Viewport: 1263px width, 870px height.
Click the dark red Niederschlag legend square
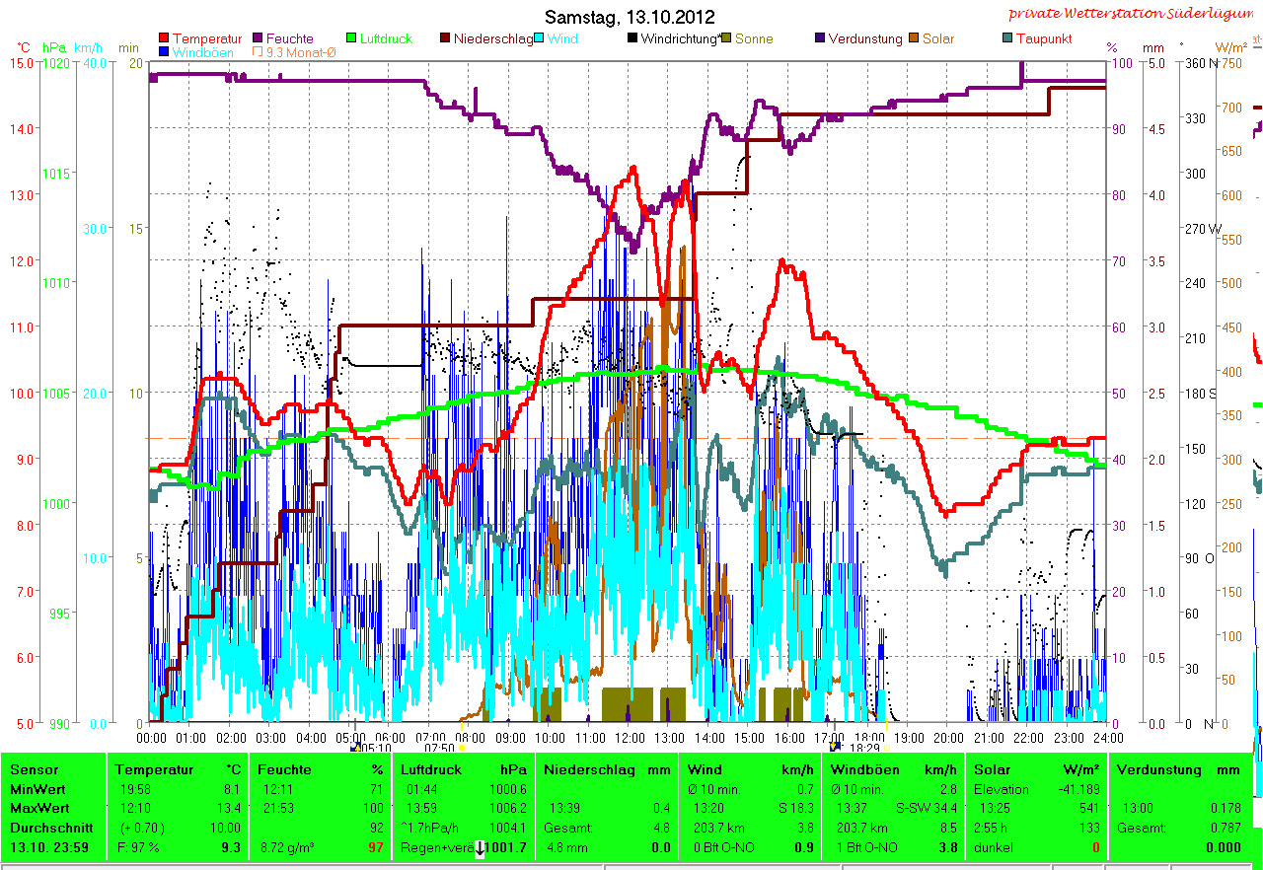pos(446,39)
